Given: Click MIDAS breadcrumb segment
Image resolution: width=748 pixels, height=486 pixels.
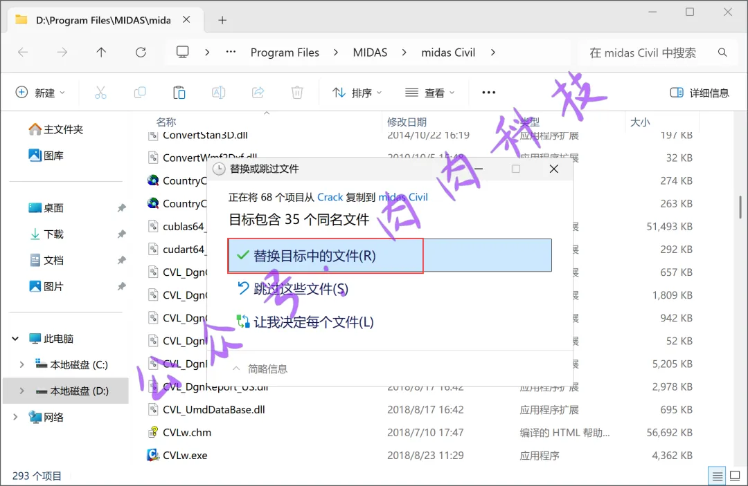Looking at the screenshot, I should (x=370, y=53).
